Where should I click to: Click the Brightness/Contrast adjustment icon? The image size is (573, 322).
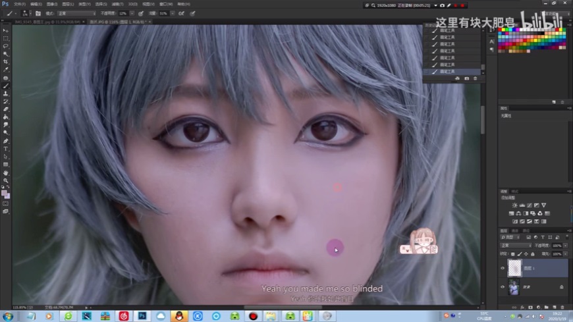pyautogui.click(x=514, y=205)
